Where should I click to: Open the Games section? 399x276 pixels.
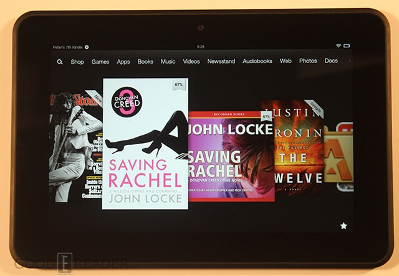coord(100,62)
